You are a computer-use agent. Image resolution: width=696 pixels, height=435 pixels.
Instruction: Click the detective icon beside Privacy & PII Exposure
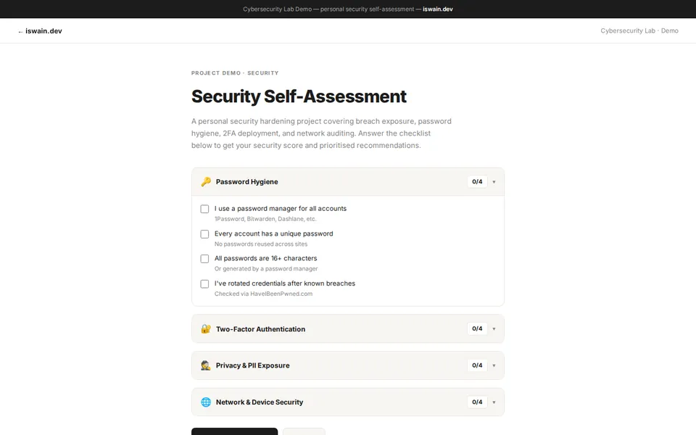click(205, 365)
